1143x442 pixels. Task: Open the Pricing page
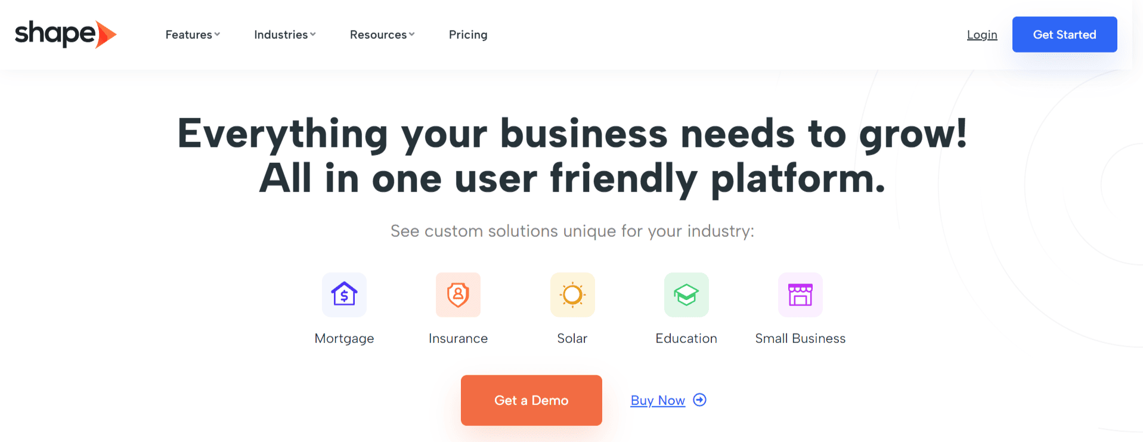(468, 35)
